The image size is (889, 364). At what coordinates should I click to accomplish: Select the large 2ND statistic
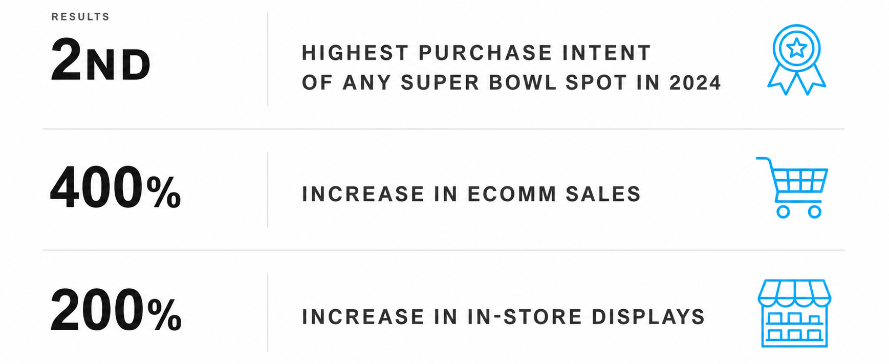tap(100, 61)
